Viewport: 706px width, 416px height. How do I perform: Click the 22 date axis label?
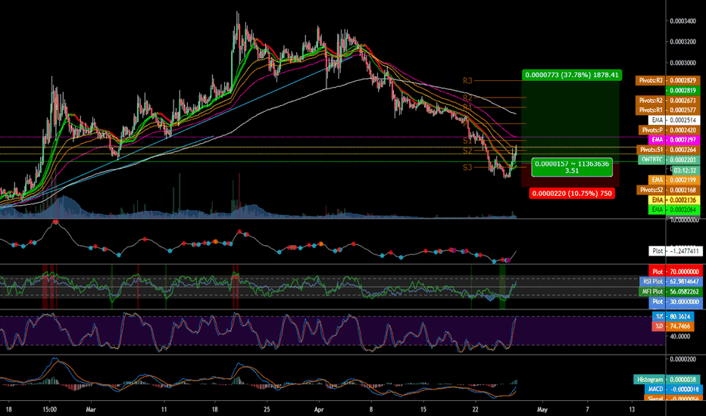476,409
